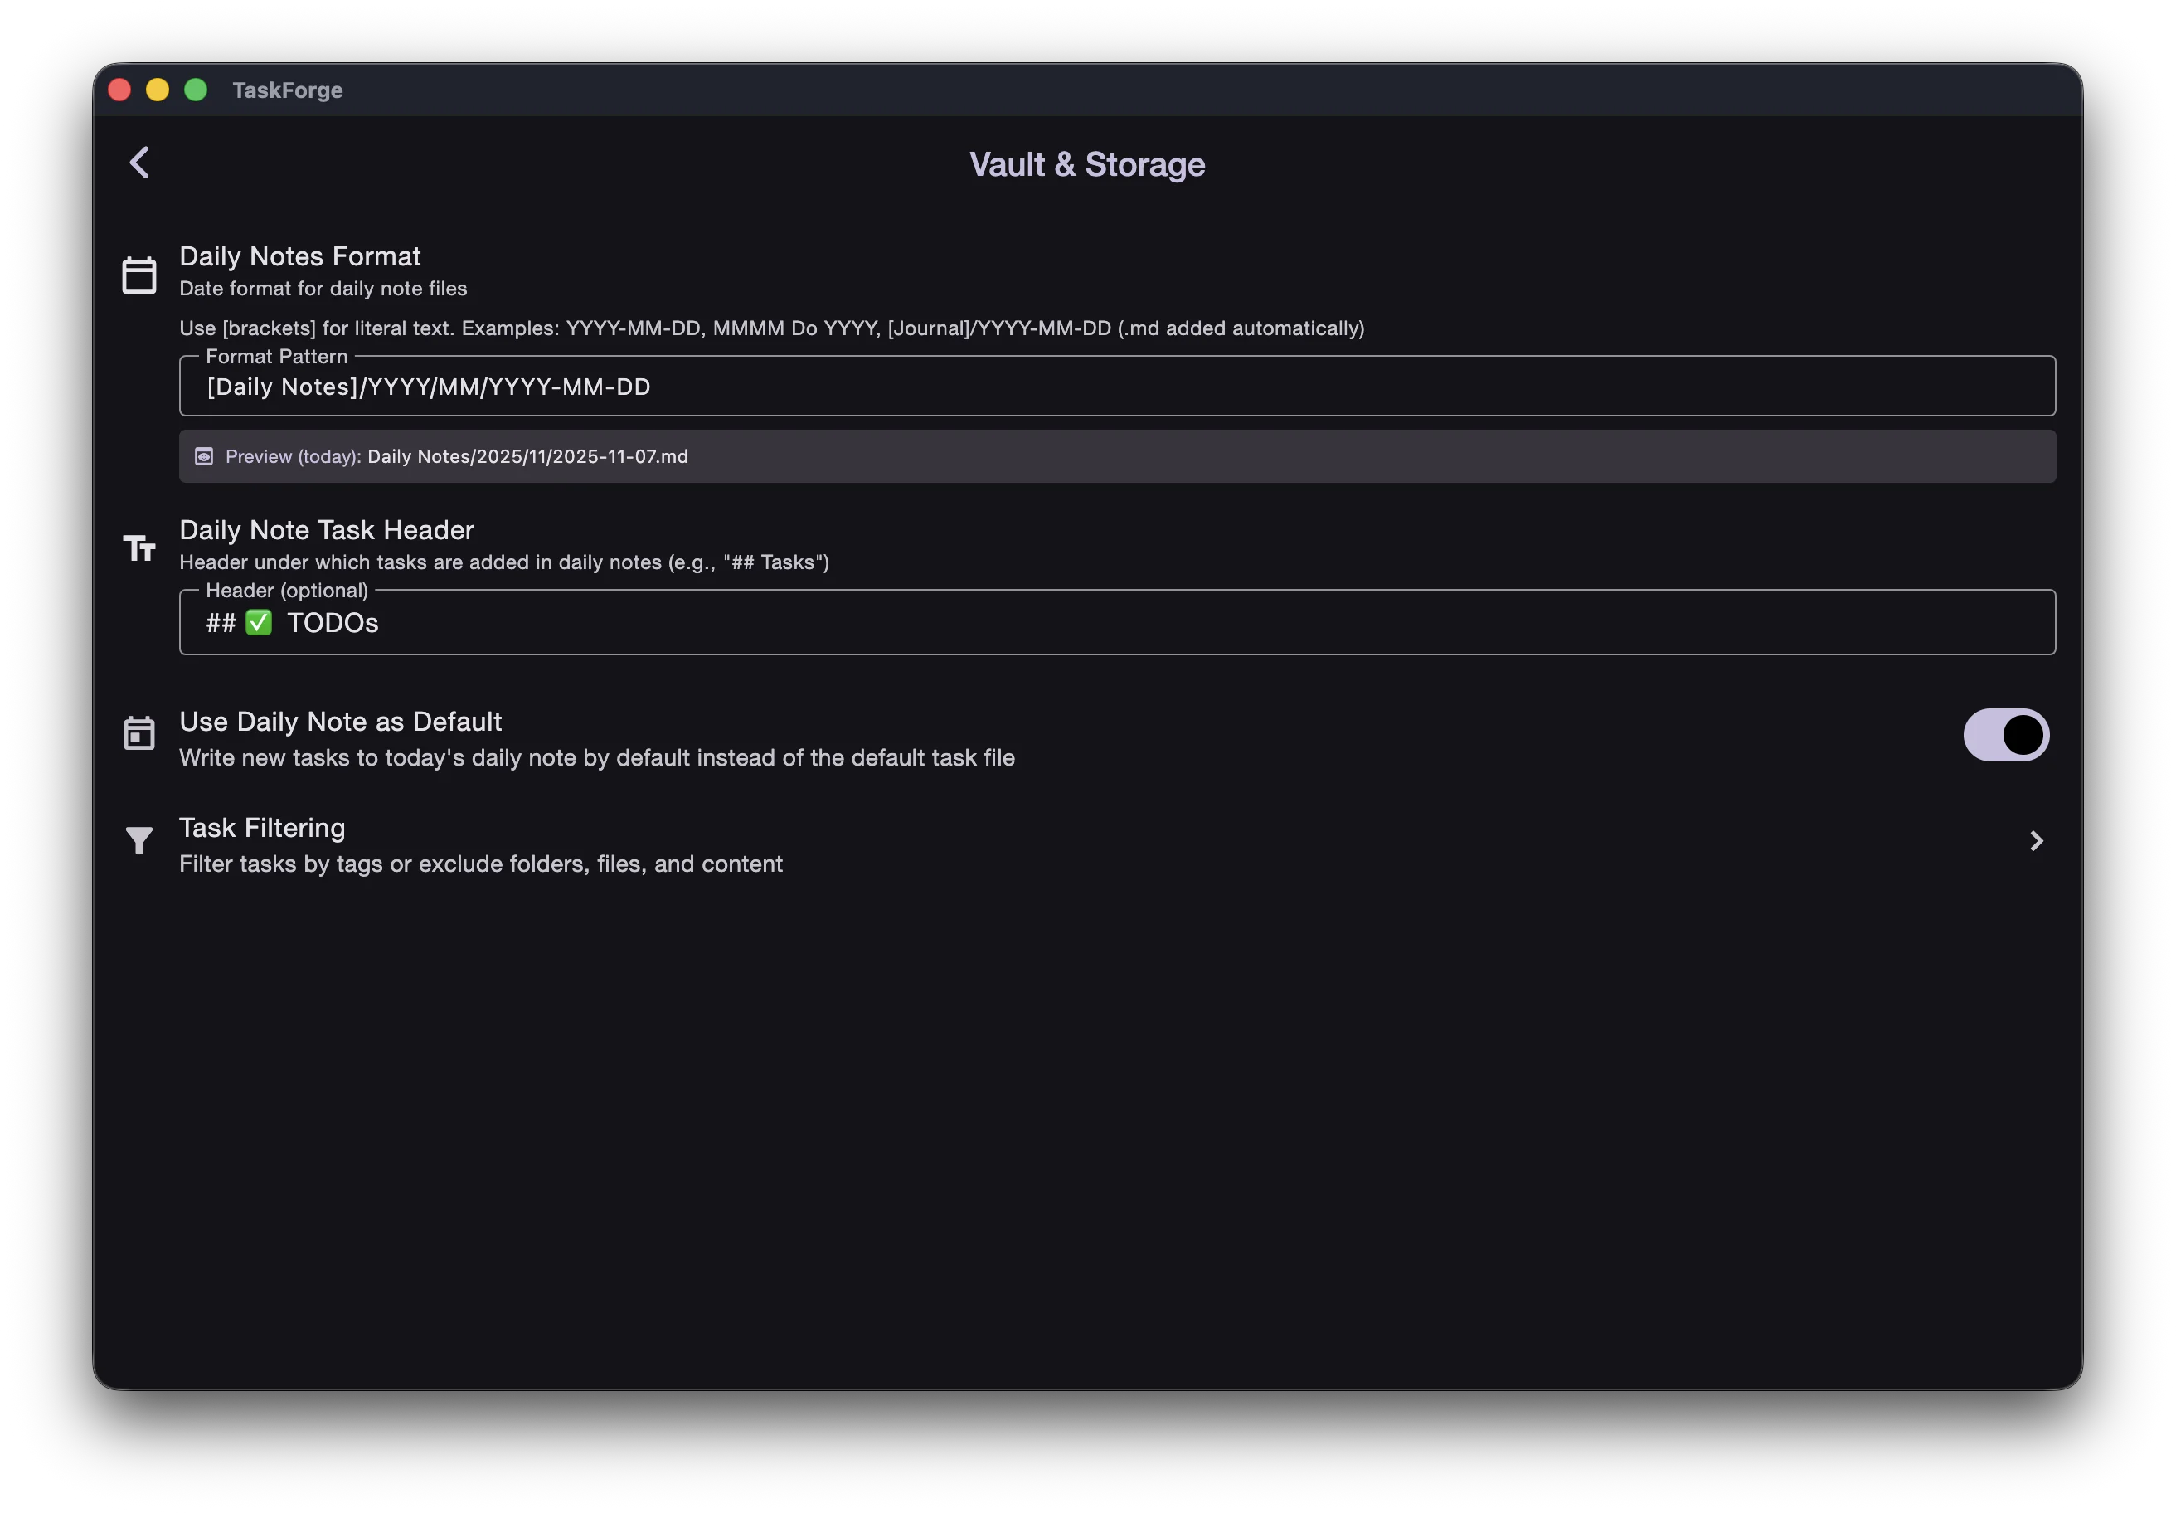Click the calendar icon beside Daily Notes Format
Screen dimensions: 2176x1513
tap(139, 275)
